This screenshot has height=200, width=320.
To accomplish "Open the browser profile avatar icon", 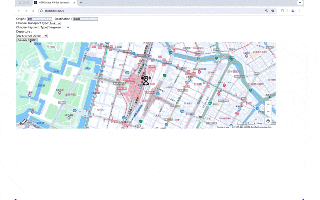I will [293, 11].
